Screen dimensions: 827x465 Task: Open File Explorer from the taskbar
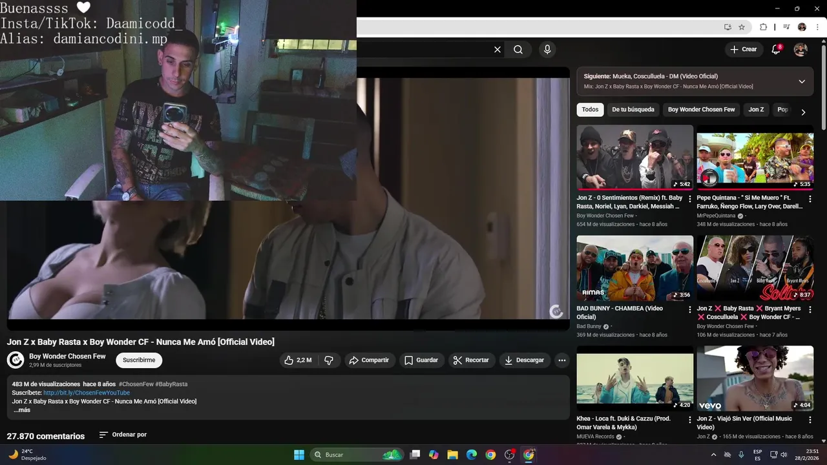tap(452, 455)
